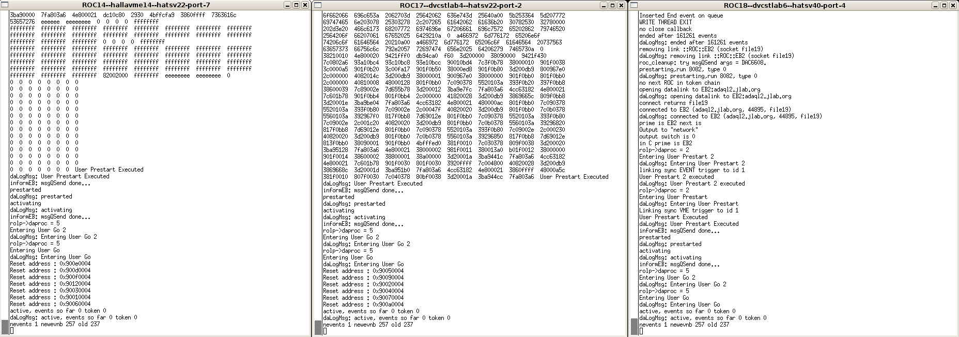This screenshot has width=959, height=337.
Task: Click 'Reset address : 0x900a0004' in ROC17
Action: [364, 304]
